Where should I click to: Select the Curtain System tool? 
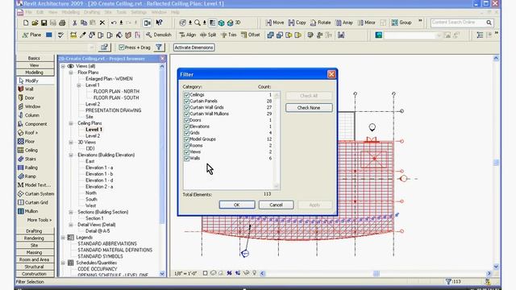coord(35,193)
